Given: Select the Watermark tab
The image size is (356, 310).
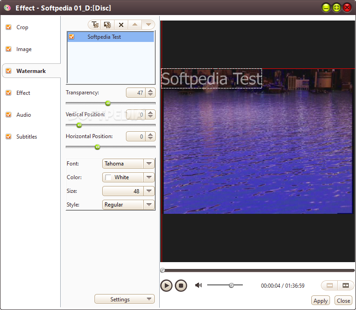Looking at the screenshot, I should tap(31, 71).
